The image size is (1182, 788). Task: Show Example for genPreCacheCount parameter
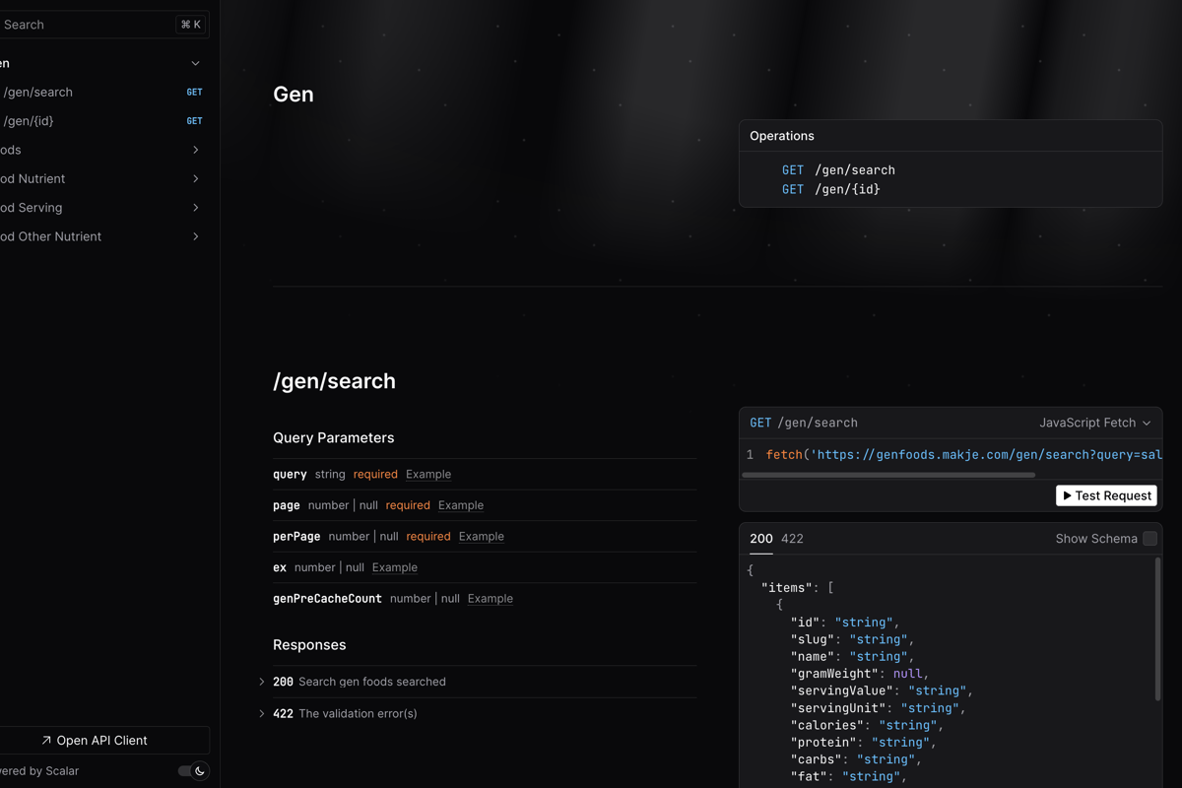click(x=490, y=599)
